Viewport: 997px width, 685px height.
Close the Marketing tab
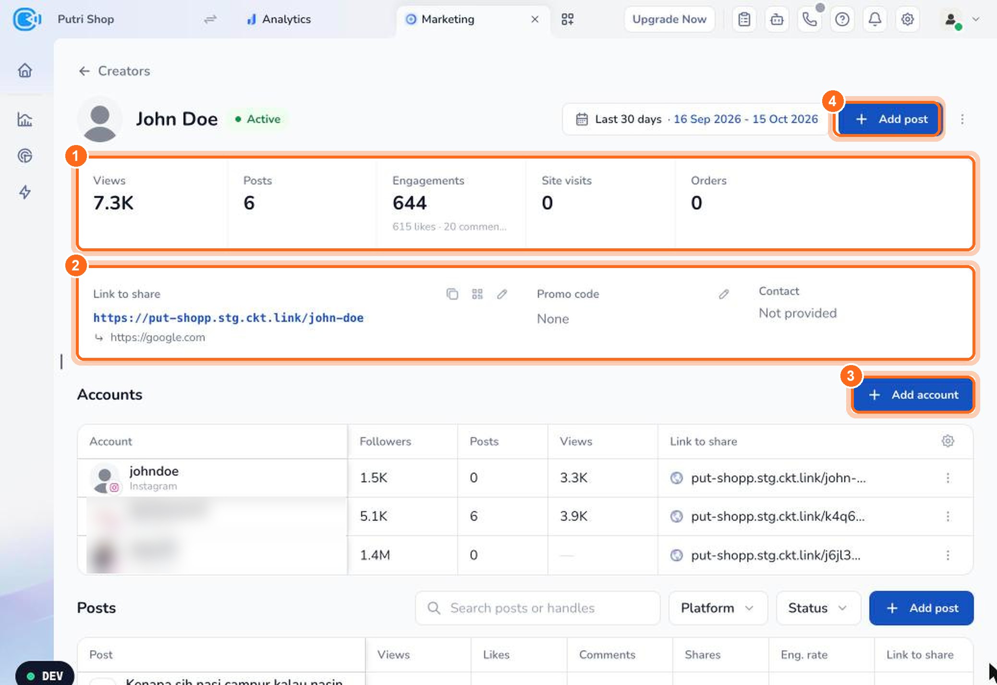click(535, 19)
